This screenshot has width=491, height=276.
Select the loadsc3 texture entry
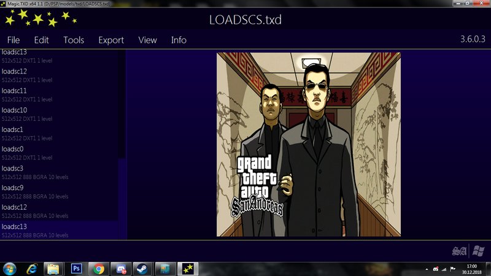[x=59, y=172]
